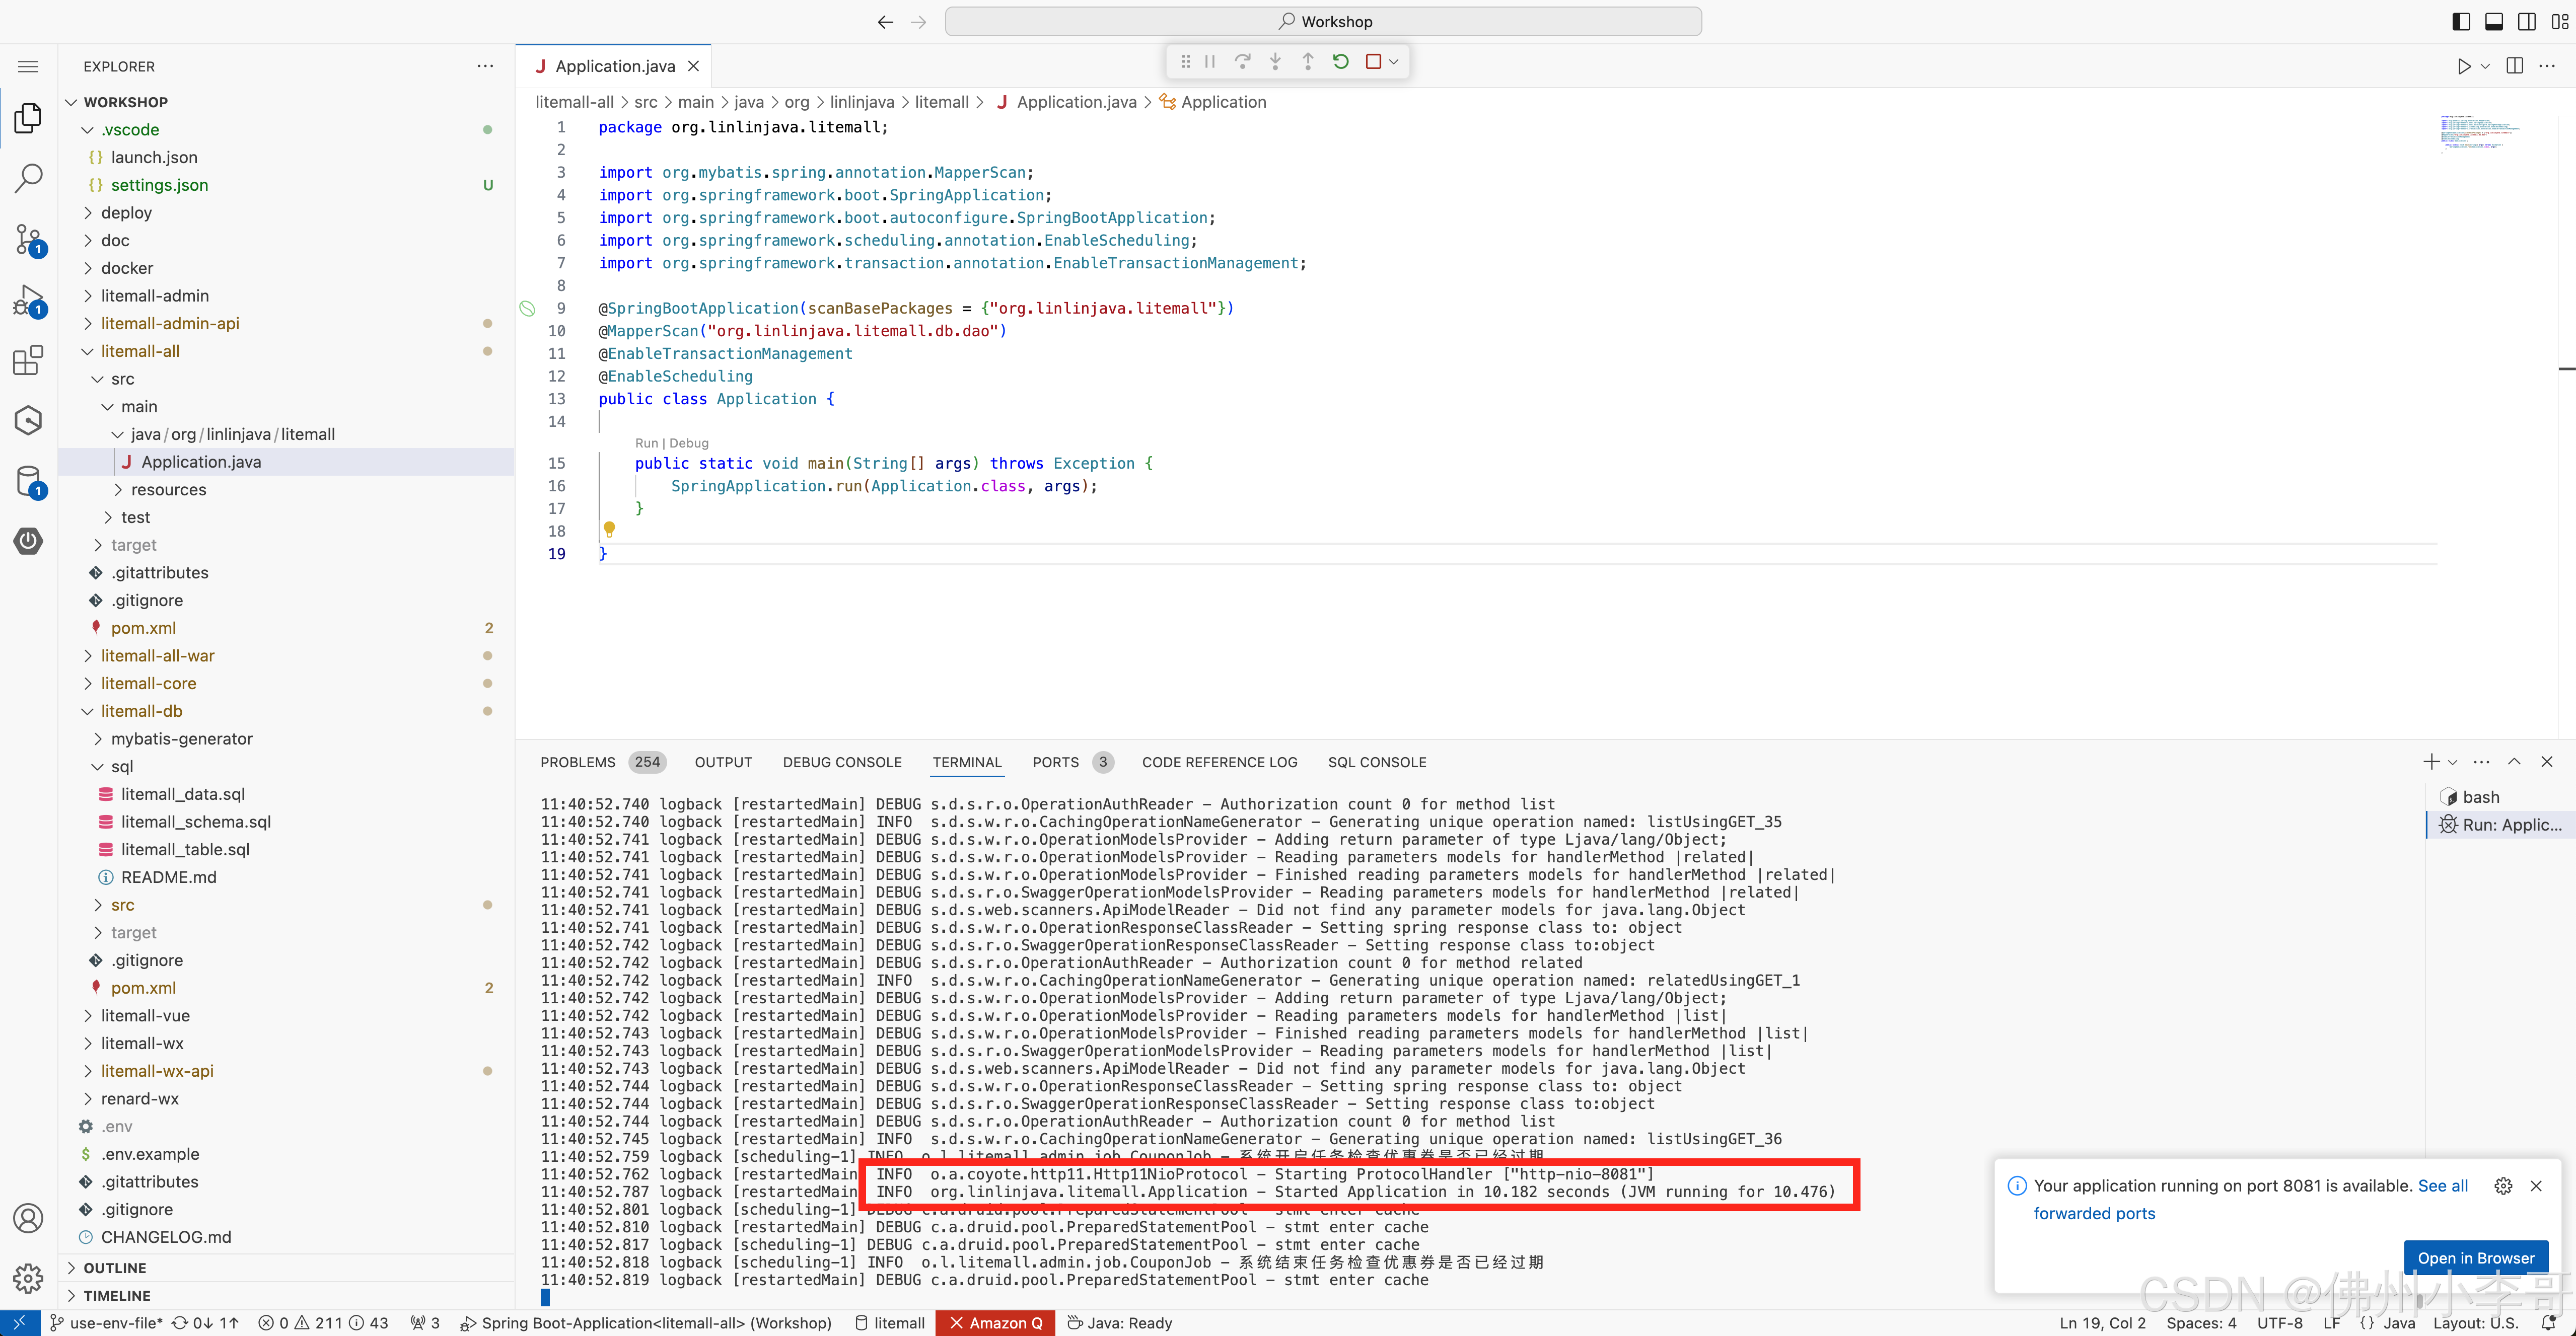The width and height of the screenshot is (2576, 1336).
Task: Expand the OUTLINE section
Action: pyautogui.click(x=114, y=1268)
